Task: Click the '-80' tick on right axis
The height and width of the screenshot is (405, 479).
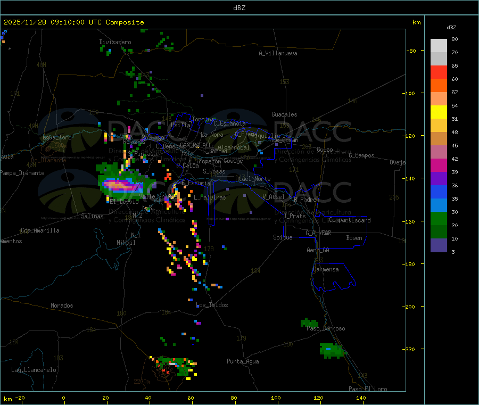Action: pyautogui.click(x=411, y=51)
